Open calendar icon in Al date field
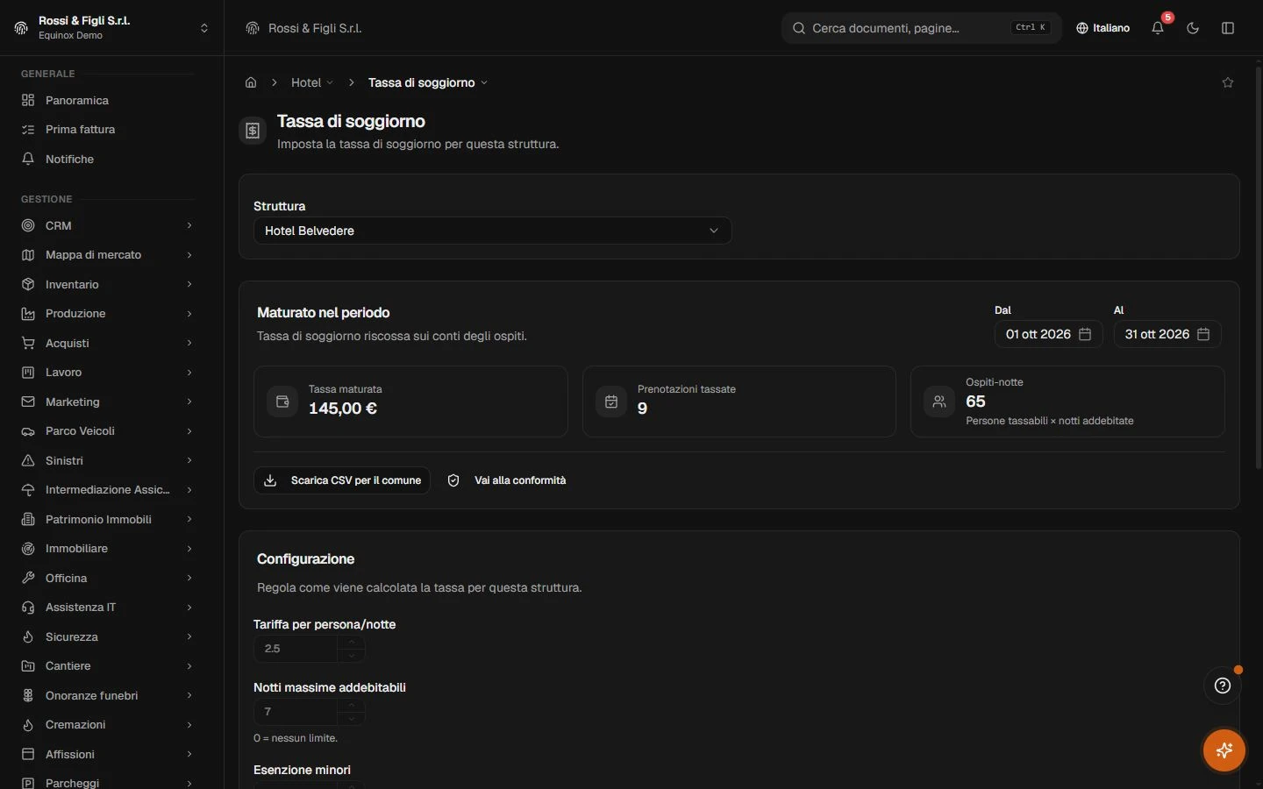 (x=1203, y=334)
